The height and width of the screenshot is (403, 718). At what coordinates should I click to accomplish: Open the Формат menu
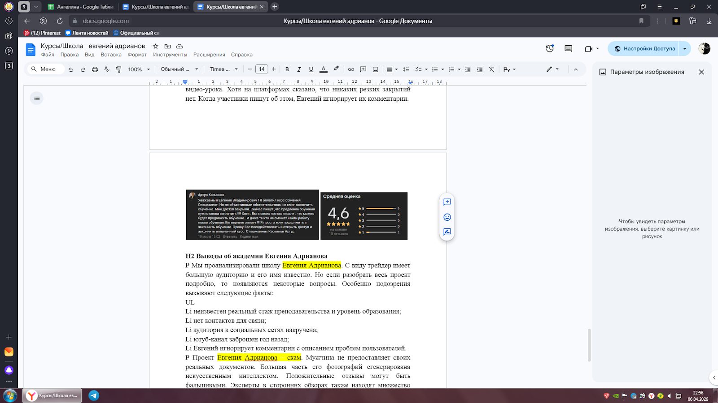pyautogui.click(x=137, y=55)
